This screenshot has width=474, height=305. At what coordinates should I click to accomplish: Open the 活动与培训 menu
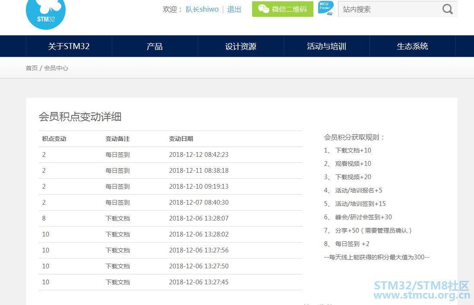[x=326, y=46]
